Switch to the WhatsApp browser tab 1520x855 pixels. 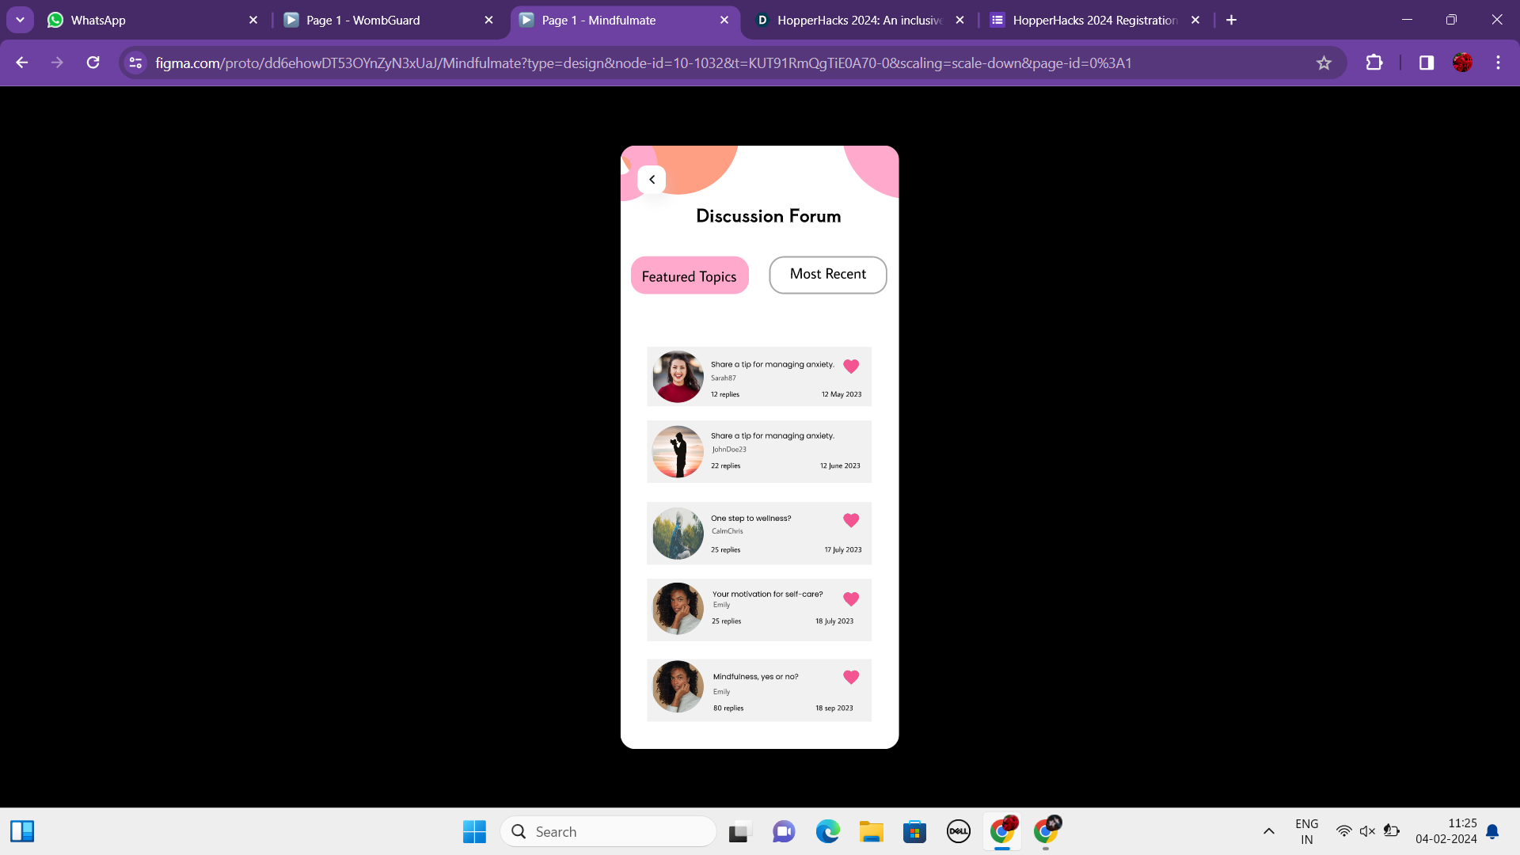click(x=150, y=20)
